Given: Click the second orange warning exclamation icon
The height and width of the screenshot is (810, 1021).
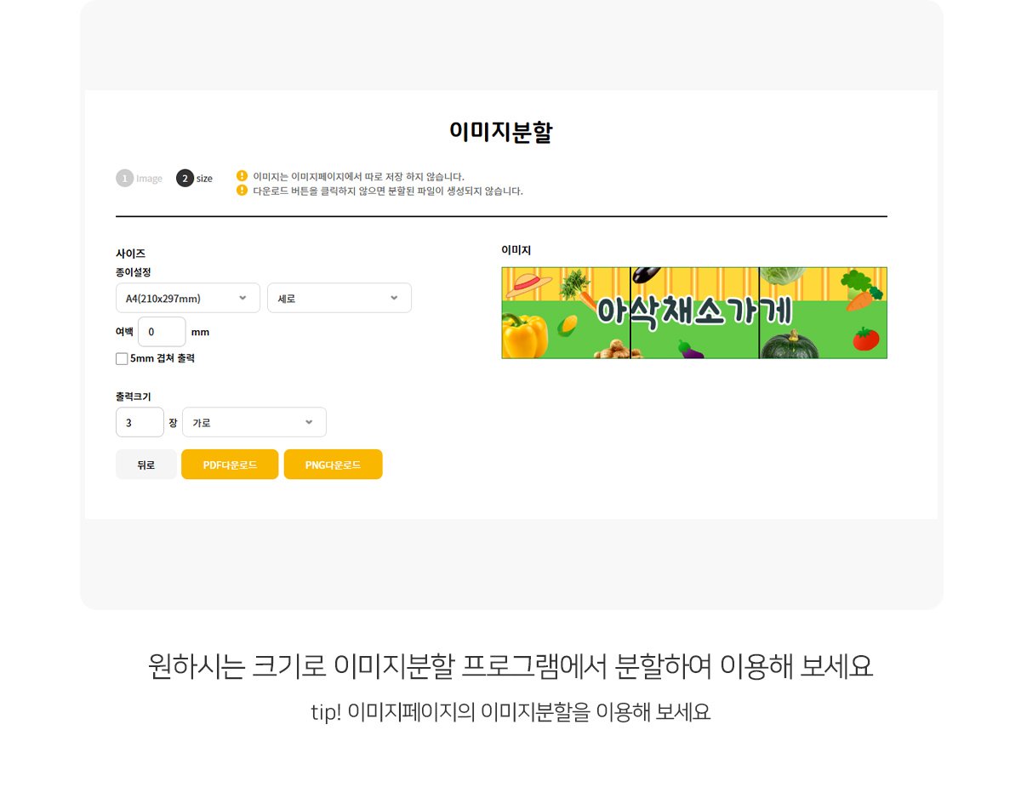Looking at the screenshot, I should (x=242, y=190).
